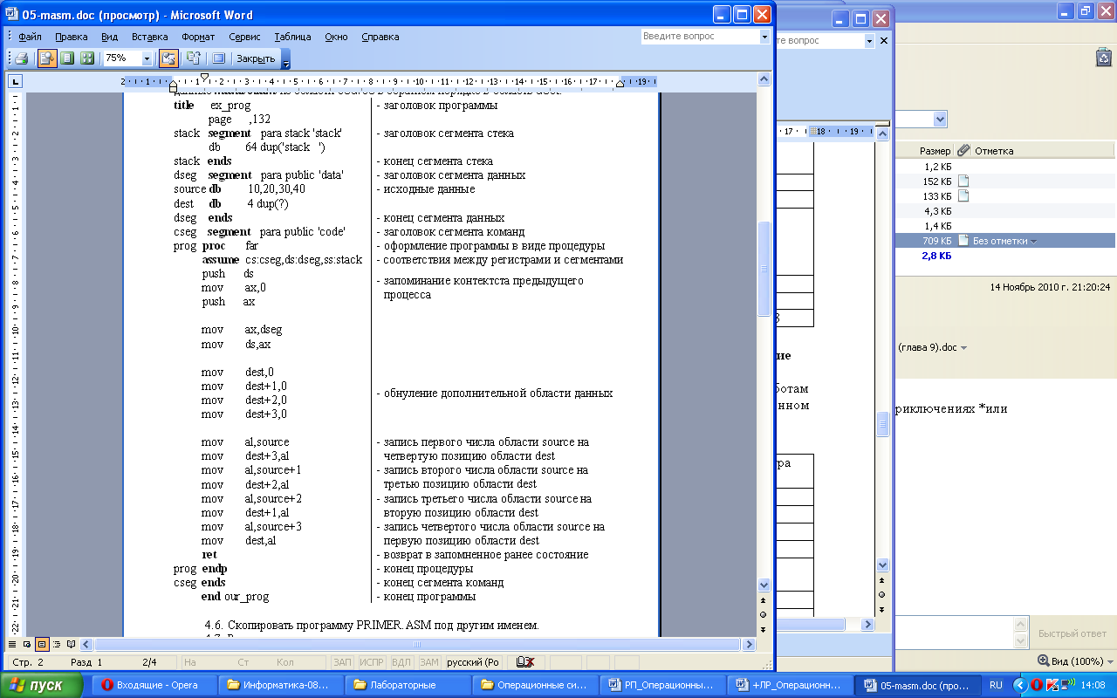Click the пуск Start button
Screen dimensions: 1117x698
pyautogui.click(x=41, y=685)
